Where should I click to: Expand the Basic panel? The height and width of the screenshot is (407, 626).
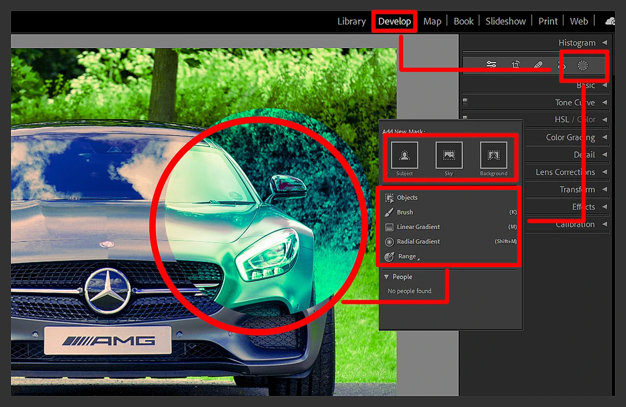(605, 85)
